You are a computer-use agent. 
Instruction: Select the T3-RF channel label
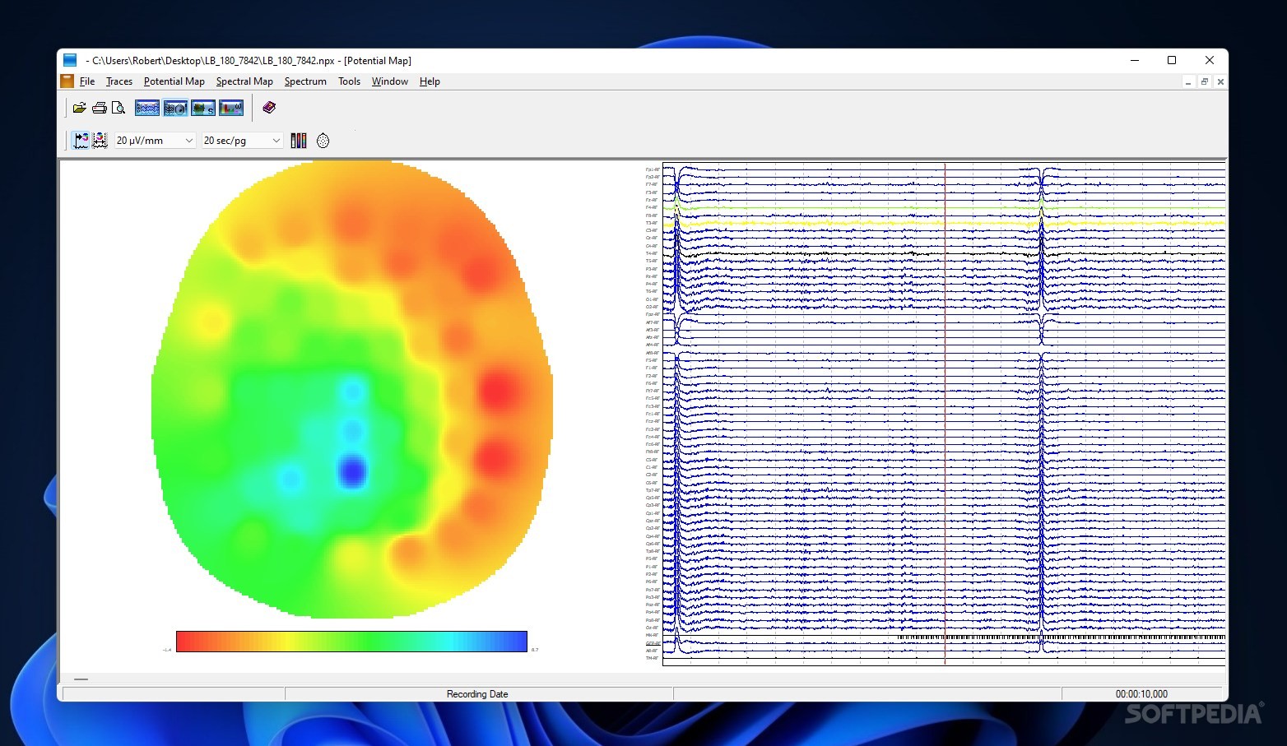tap(653, 223)
